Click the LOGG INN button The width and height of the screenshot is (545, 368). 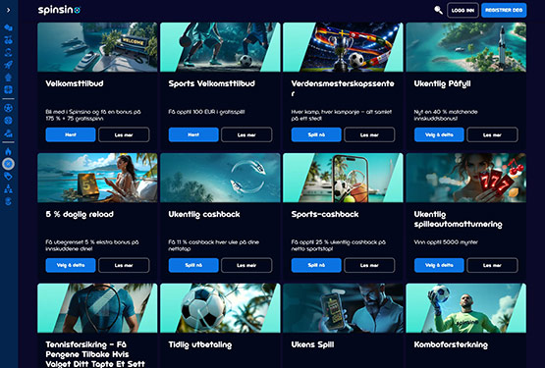463,10
